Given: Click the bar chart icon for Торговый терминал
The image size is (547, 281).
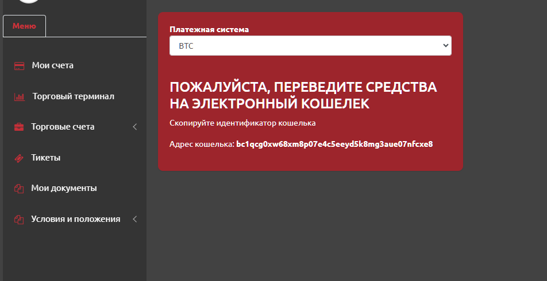Looking at the screenshot, I should point(19,97).
